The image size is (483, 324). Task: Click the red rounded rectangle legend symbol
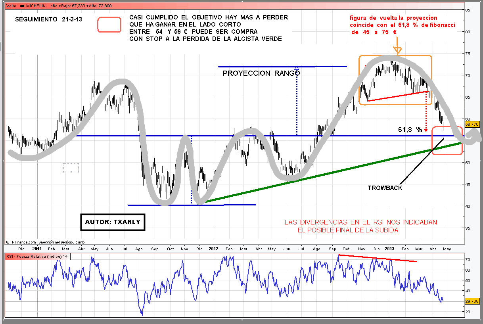point(109,25)
